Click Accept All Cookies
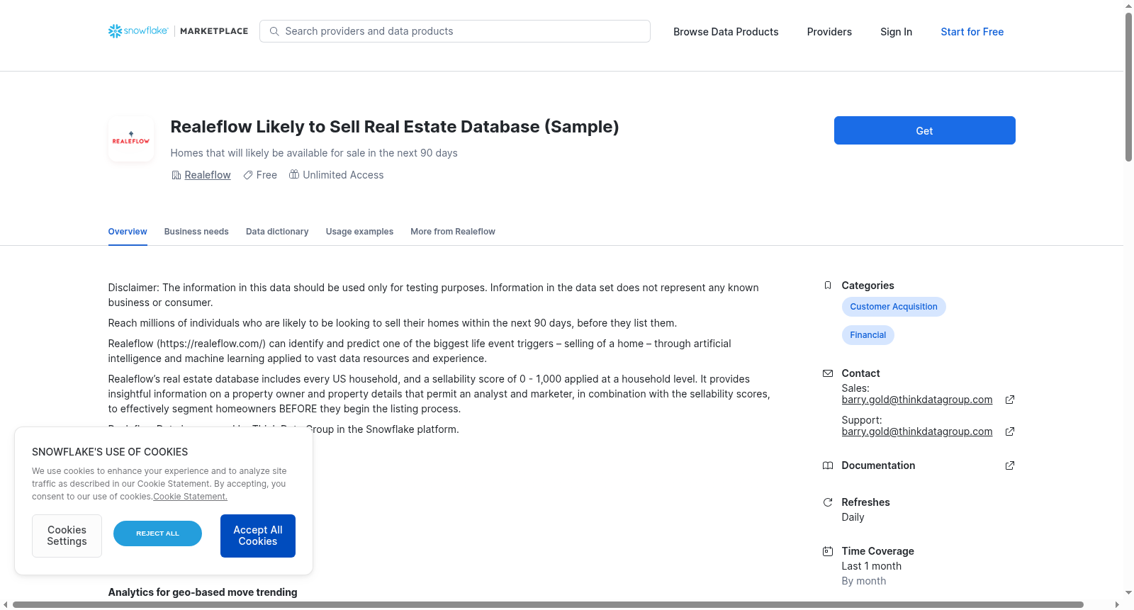Viewport: 1134px width, 610px height. (258, 536)
